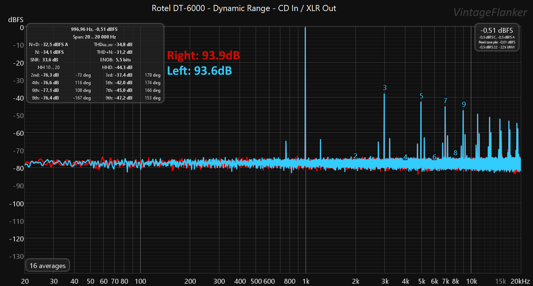Click the -0,51 dBFS level readout box
533x286 pixels.
497,37
